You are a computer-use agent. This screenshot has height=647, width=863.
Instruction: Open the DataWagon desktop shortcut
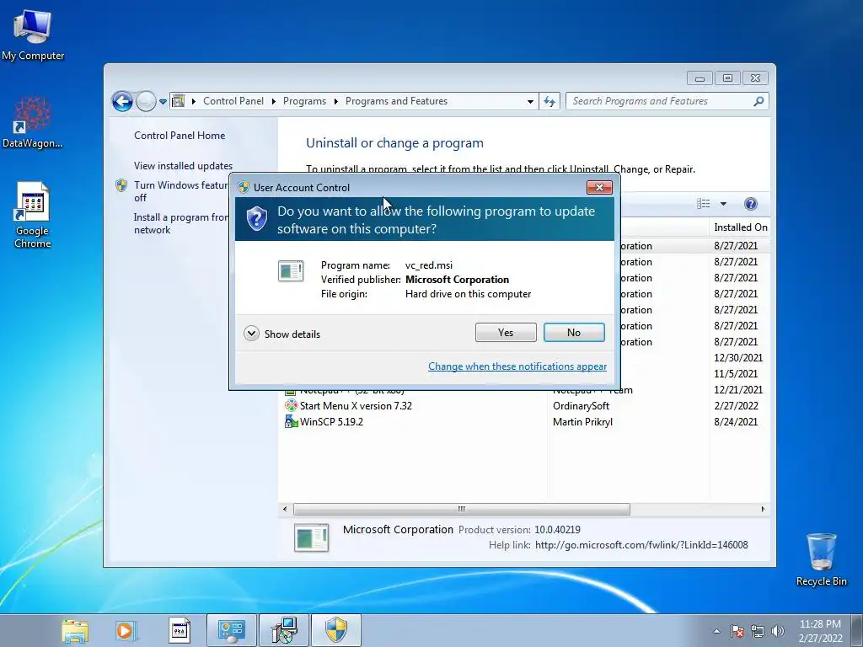coord(33,122)
